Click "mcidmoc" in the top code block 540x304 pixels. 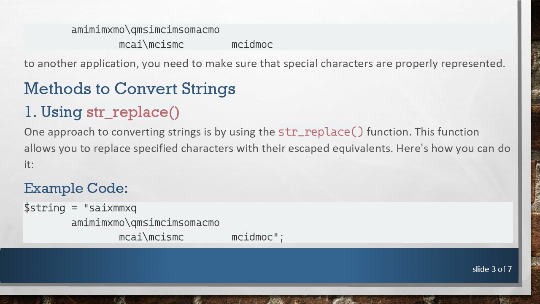[252, 44]
